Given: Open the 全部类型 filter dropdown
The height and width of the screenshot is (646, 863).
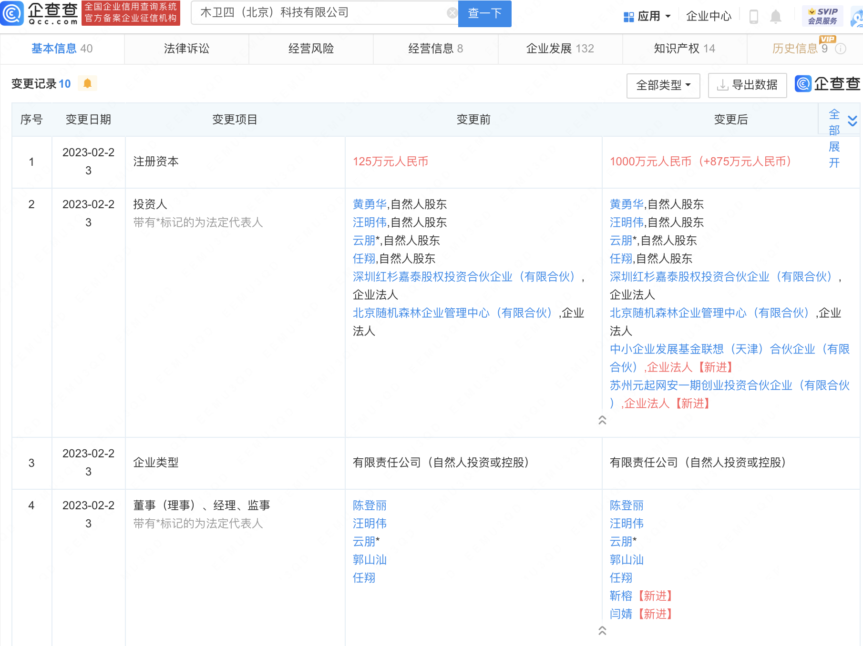Looking at the screenshot, I should [x=663, y=85].
